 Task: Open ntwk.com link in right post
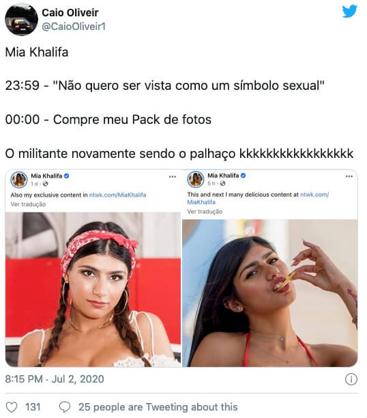pyautogui.click(x=258, y=198)
